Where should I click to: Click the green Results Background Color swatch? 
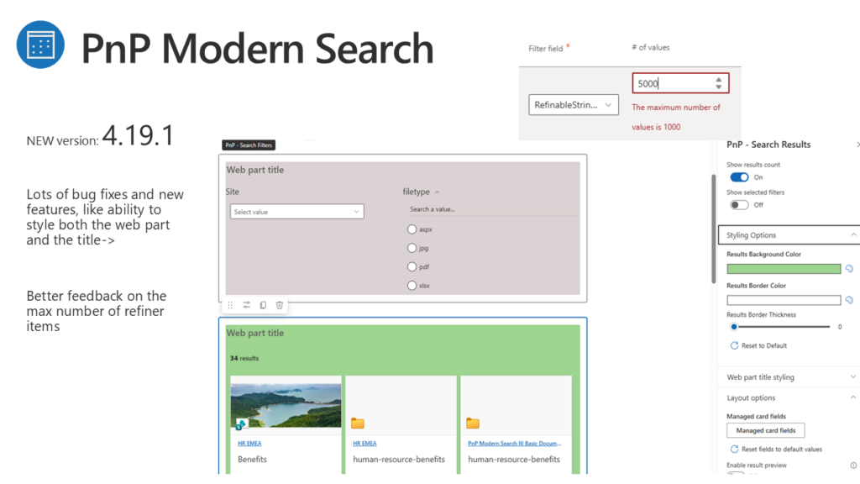pos(784,269)
